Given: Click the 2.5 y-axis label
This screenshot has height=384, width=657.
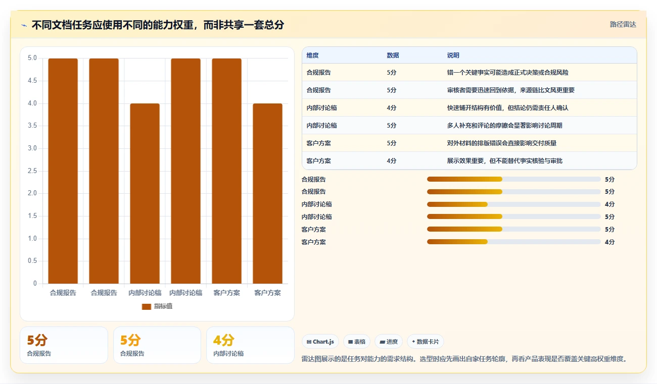Looking at the screenshot, I should click(32, 171).
